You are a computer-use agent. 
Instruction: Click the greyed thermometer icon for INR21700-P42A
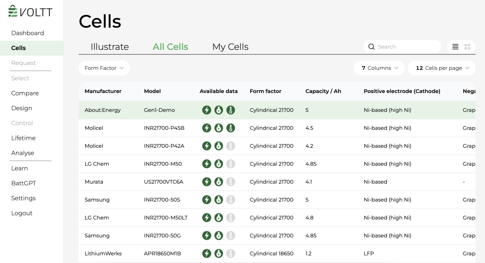(231, 146)
